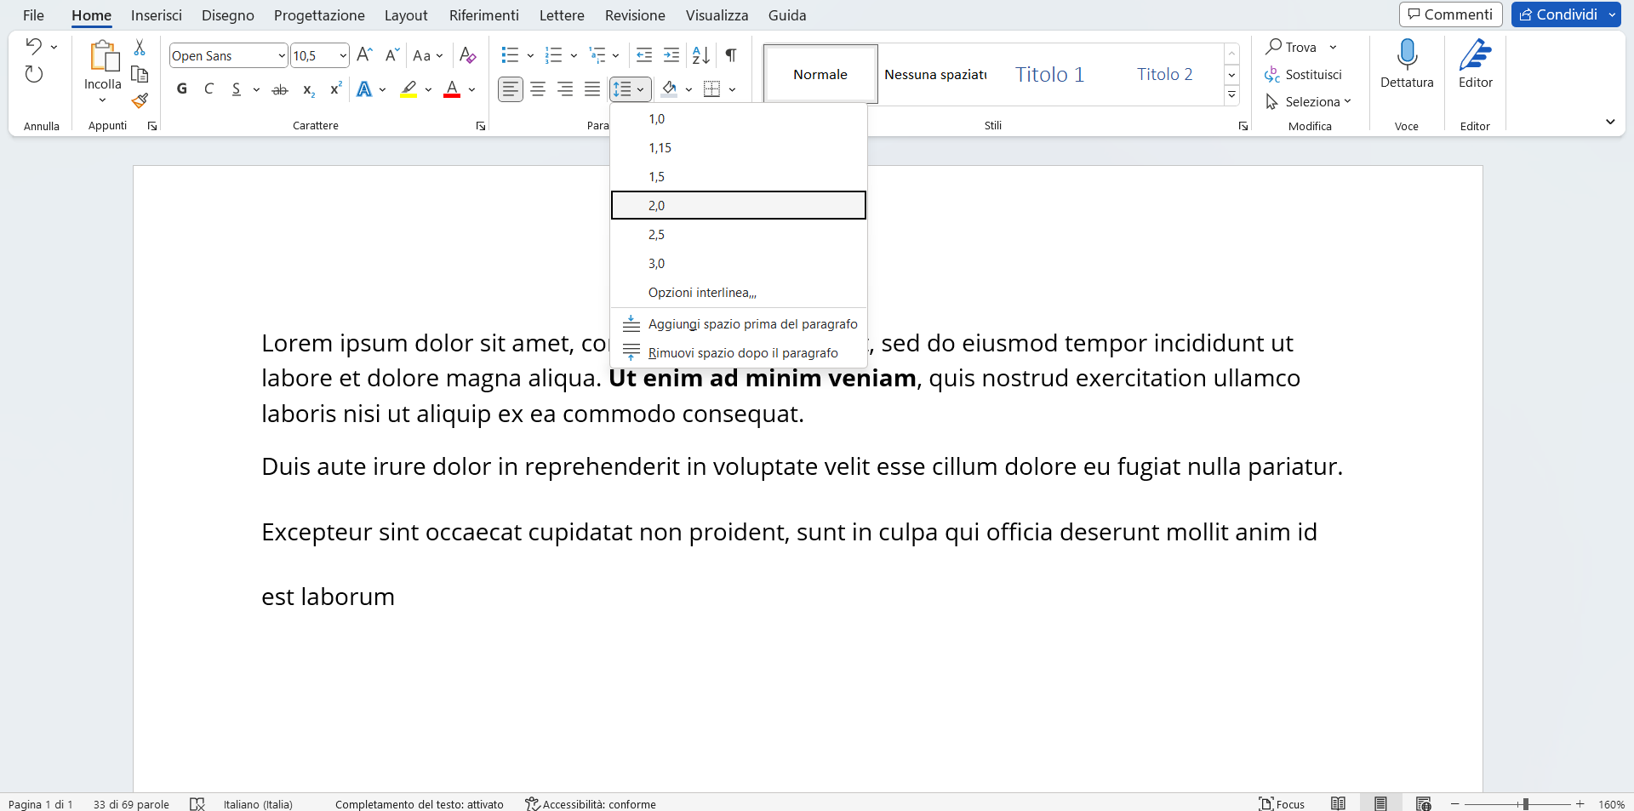1634x811 pixels.
Task: Enable strikethrough formatting
Action: tap(279, 89)
